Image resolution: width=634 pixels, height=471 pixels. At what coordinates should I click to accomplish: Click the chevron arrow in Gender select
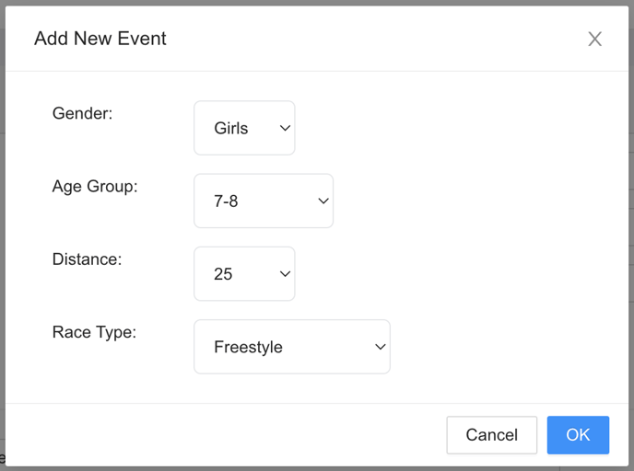click(x=285, y=129)
